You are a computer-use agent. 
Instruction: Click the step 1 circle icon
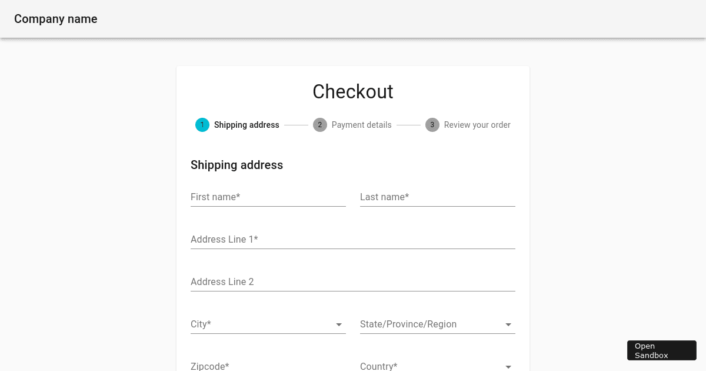tap(202, 125)
